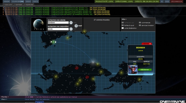186x103 pixels.
Task: Click the colony search play button
Action: [71, 23]
